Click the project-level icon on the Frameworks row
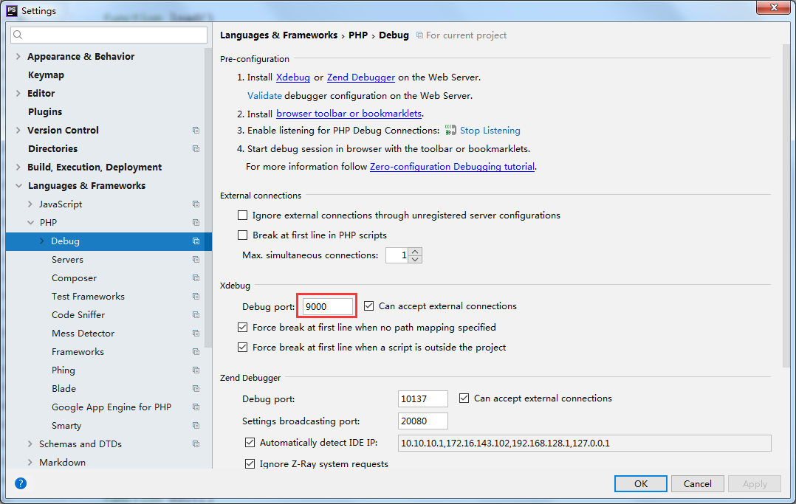Screen dimensions: 796x504 (x=196, y=352)
